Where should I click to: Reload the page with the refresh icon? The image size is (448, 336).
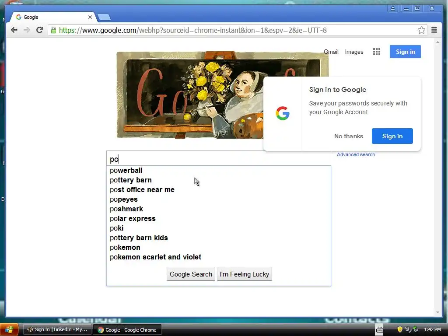40,30
